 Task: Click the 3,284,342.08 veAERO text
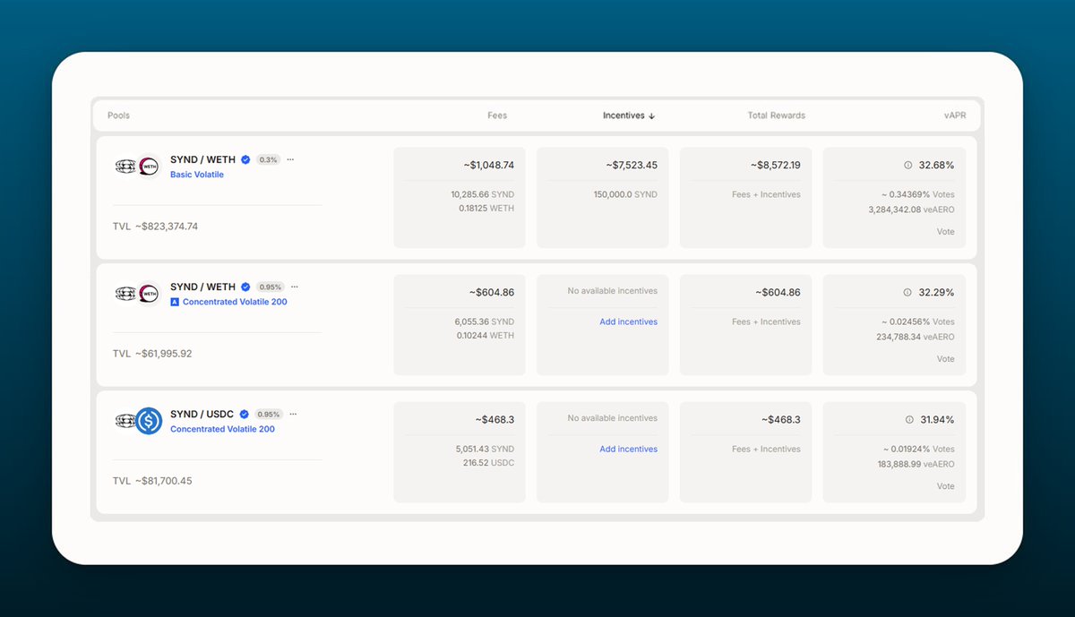point(911,210)
